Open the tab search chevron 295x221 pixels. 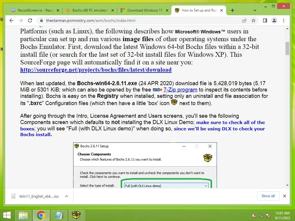click(x=255, y=10)
